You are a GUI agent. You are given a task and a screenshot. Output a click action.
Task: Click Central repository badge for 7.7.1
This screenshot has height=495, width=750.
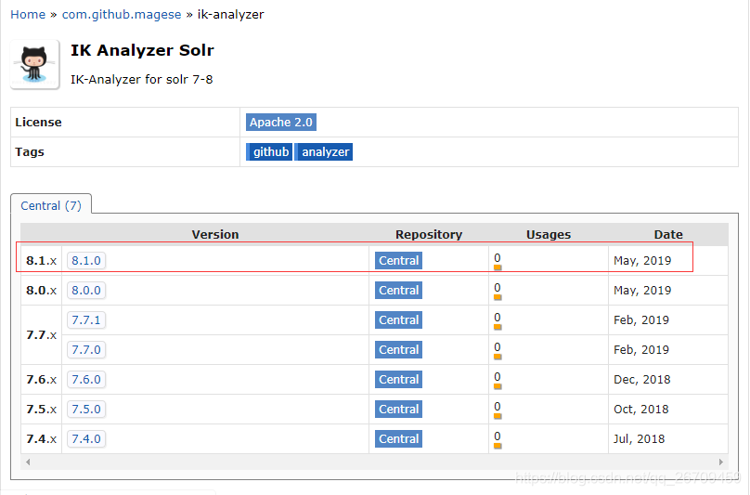[398, 319]
